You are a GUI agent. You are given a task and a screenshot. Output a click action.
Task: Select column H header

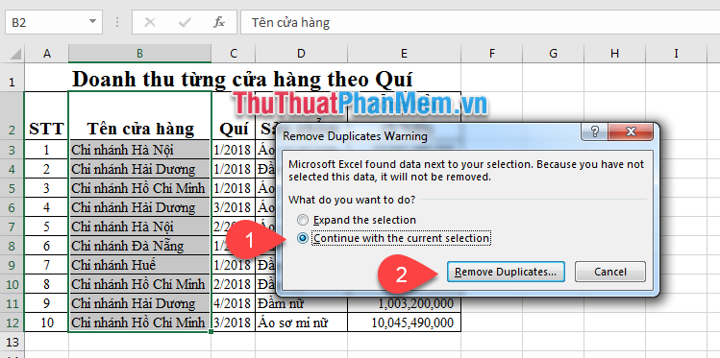614,54
